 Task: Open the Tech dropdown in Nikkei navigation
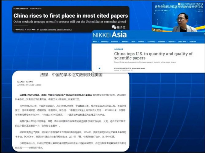(x=134, y=42)
